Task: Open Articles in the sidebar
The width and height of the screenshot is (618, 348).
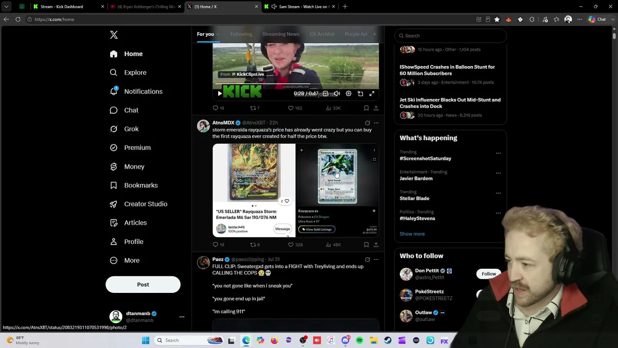Action: (x=128, y=223)
